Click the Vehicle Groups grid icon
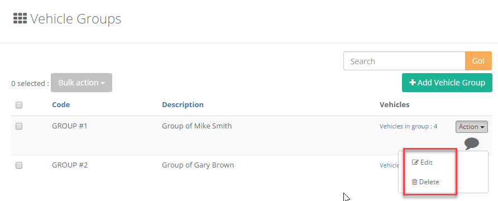This screenshot has width=498, height=201. (20, 18)
